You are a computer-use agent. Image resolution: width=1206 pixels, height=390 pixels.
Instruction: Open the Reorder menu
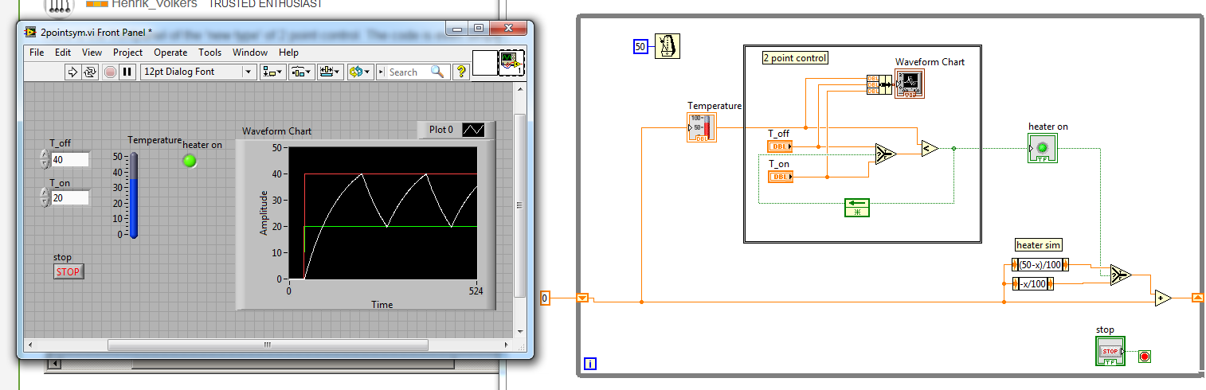360,72
